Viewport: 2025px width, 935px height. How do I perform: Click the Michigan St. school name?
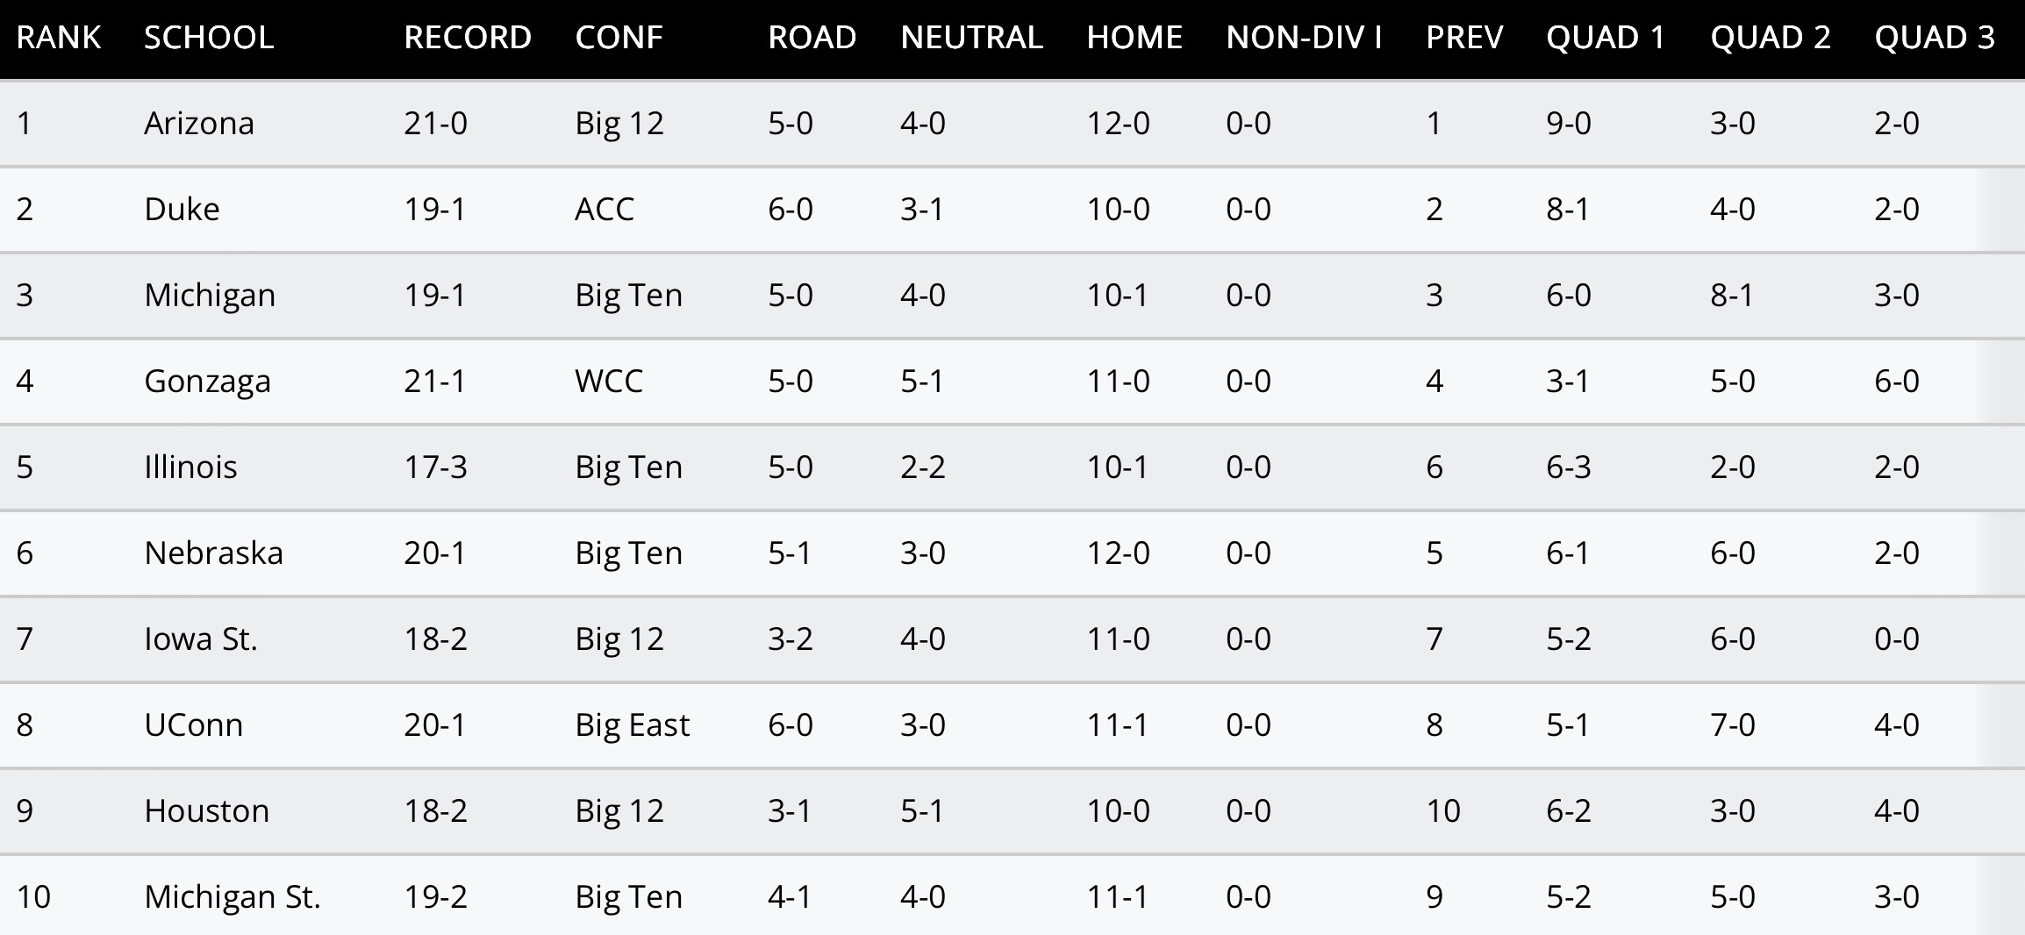(233, 897)
